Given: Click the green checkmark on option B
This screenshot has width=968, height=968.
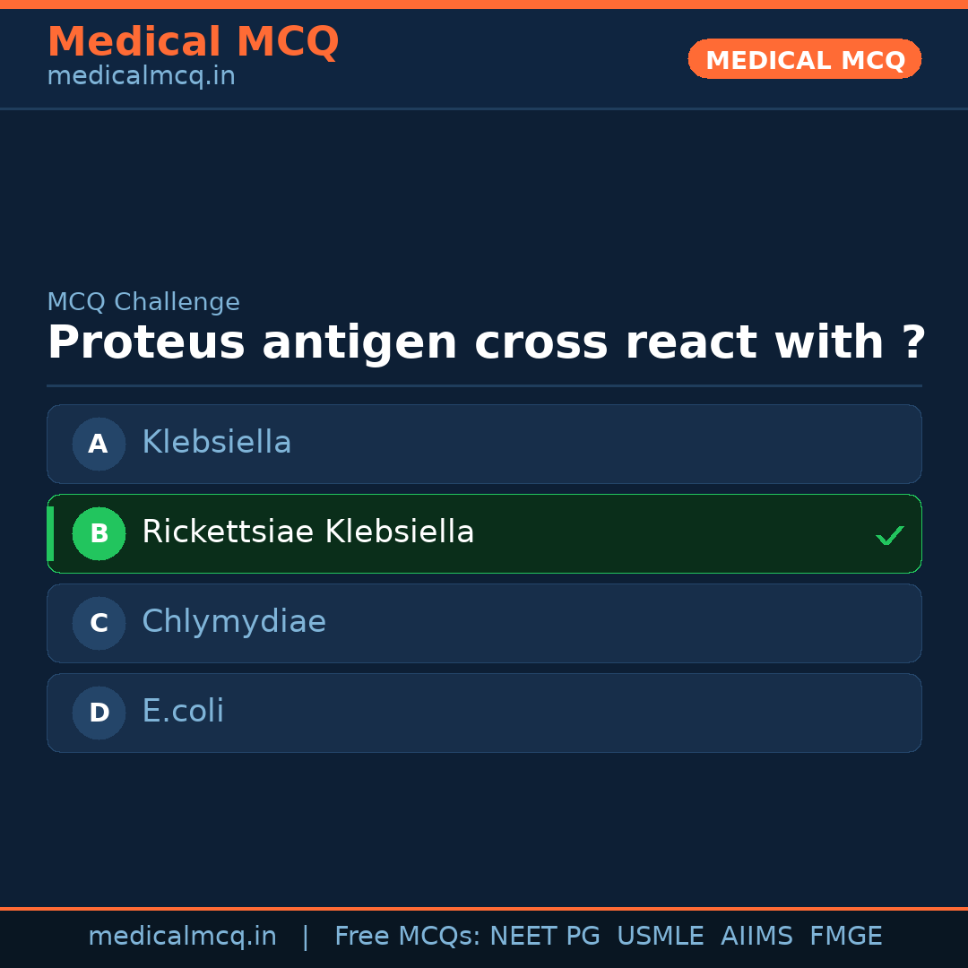Looking at the screenshot, I should [x=889, y=535].
